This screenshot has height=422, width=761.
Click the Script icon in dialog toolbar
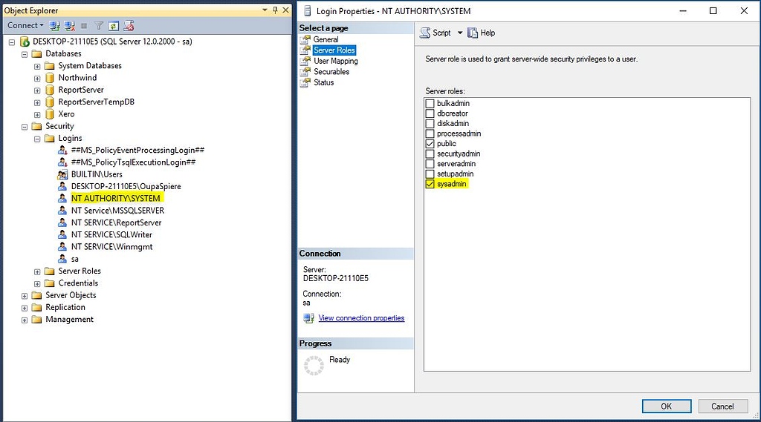click(x=425, y=33)
